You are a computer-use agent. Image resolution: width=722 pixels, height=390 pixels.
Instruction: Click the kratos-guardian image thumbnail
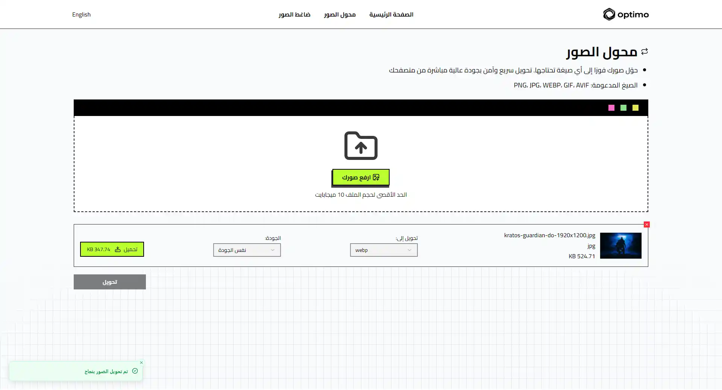coord(621,246)
